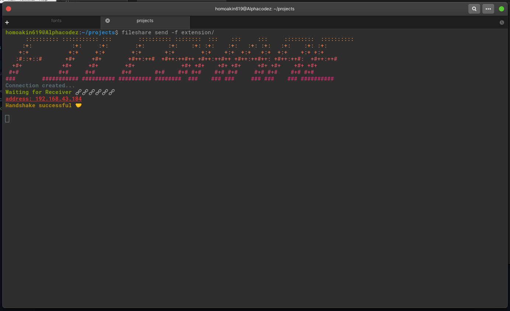Screen dimensions: 510x311
Task: Open the three-dots more options menu
Action: point(488,9)
